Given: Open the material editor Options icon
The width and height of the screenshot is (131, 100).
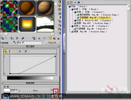Looking at the screenshot, I should tap(60, 25).
